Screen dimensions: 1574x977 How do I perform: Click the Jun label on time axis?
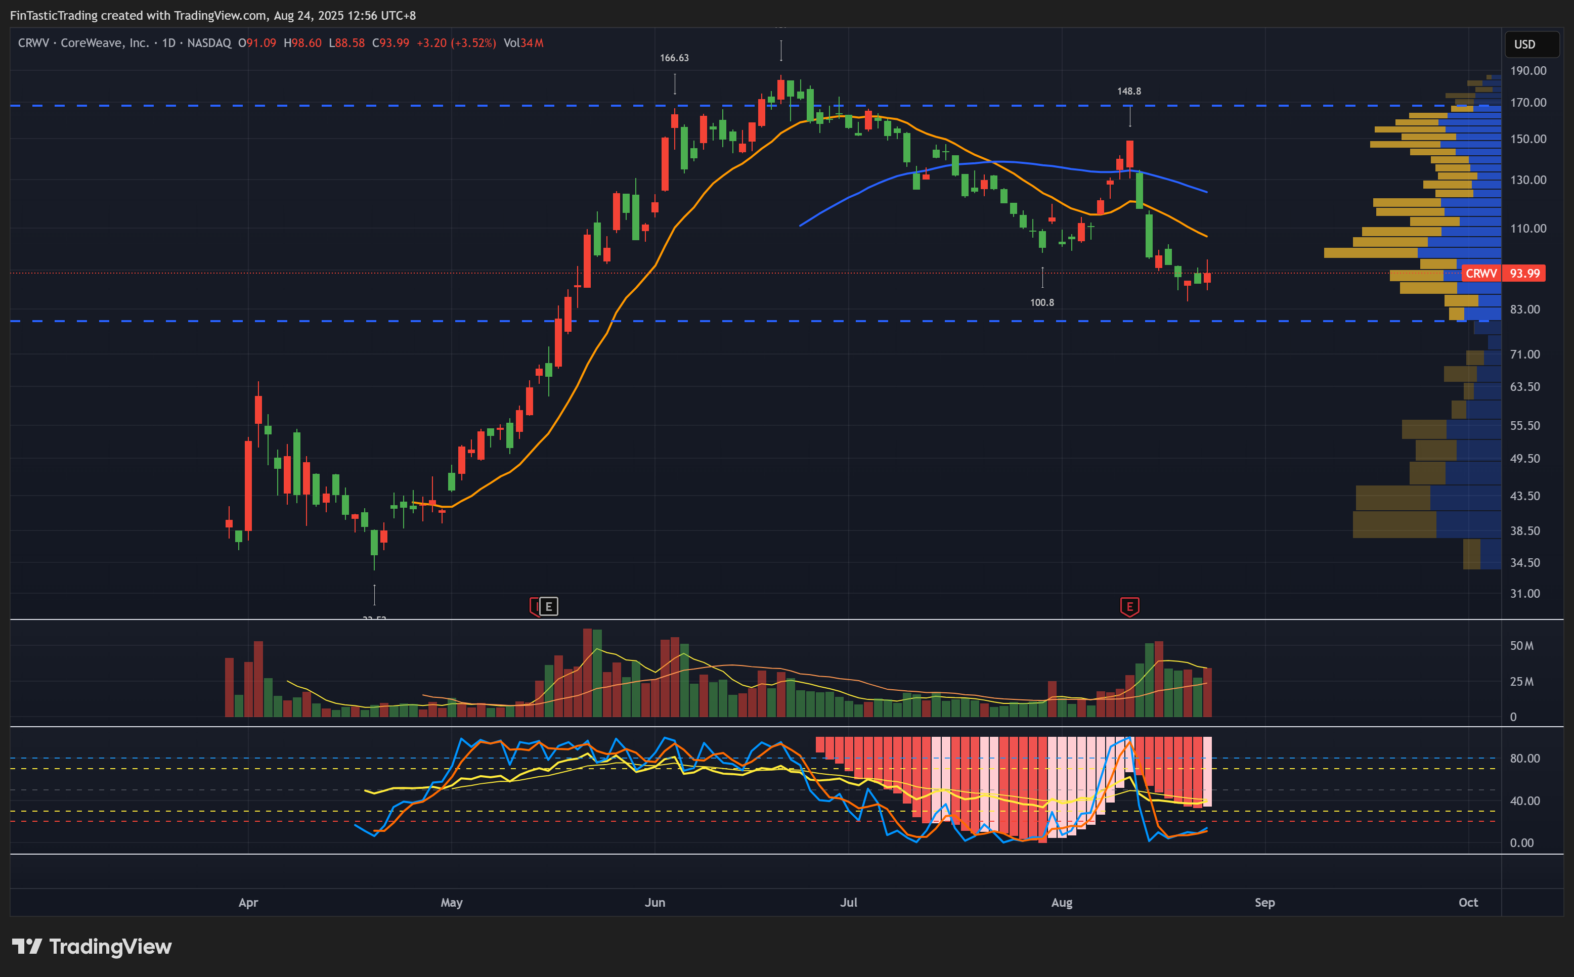point(654,903)
